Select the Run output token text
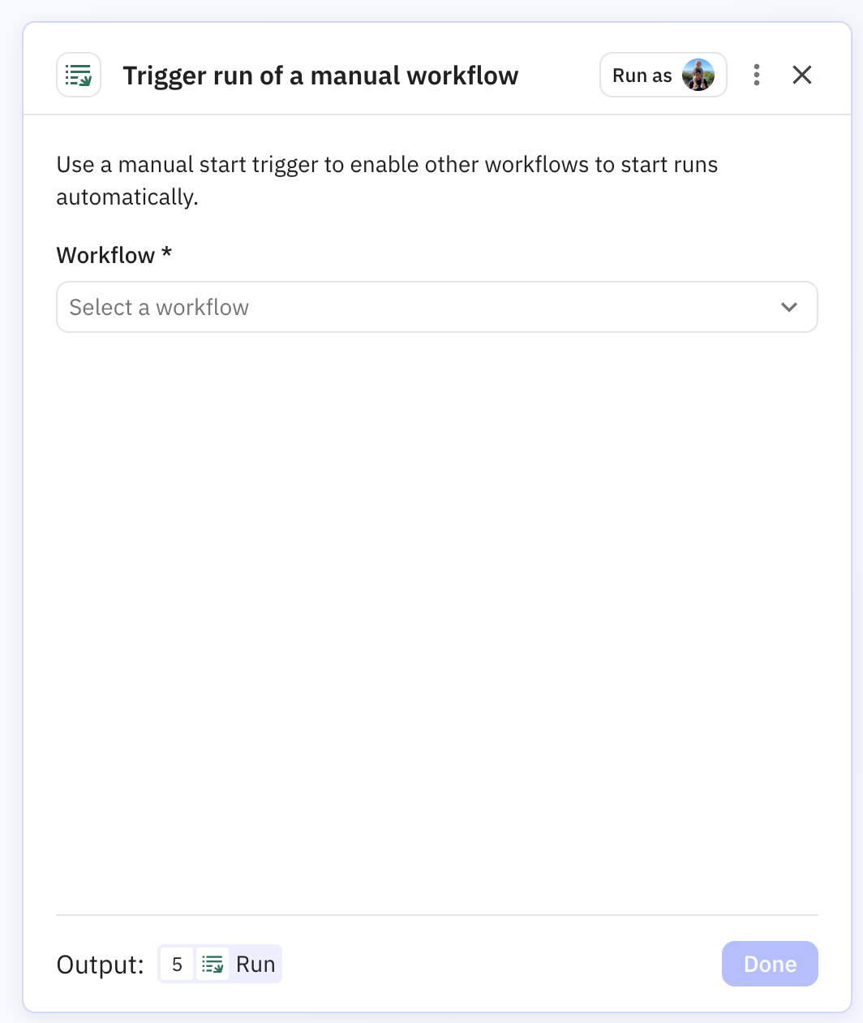This screenshot has width=863, height=1023. [255, 965]
